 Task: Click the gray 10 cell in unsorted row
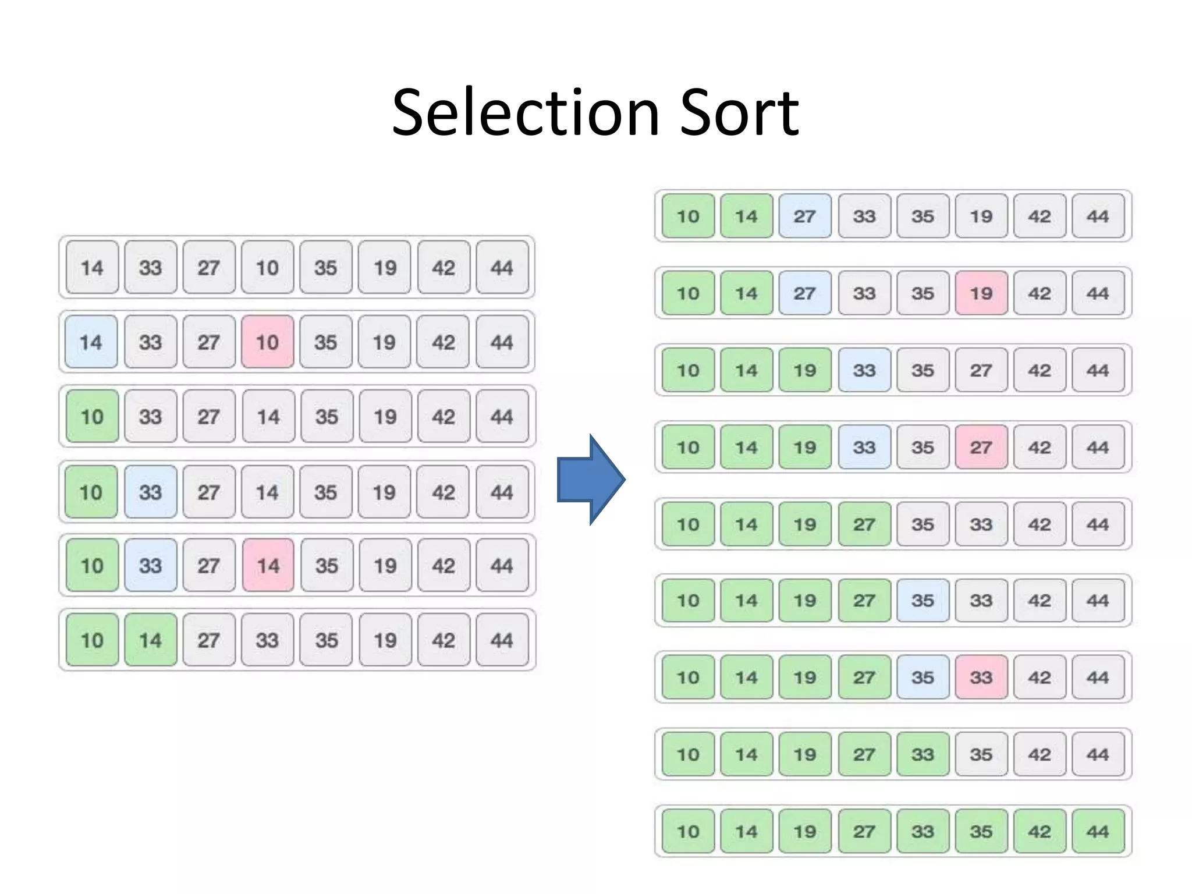point(268,268)
